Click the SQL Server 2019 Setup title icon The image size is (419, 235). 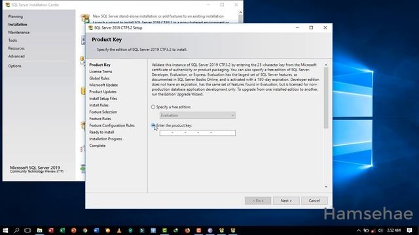(90, 27)
